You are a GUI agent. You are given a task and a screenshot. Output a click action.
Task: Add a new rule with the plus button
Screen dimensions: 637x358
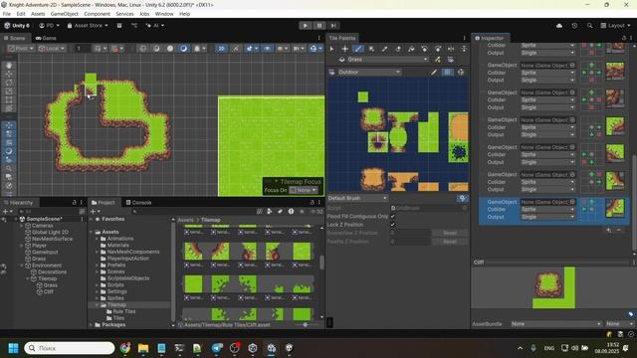pos(608,230)
